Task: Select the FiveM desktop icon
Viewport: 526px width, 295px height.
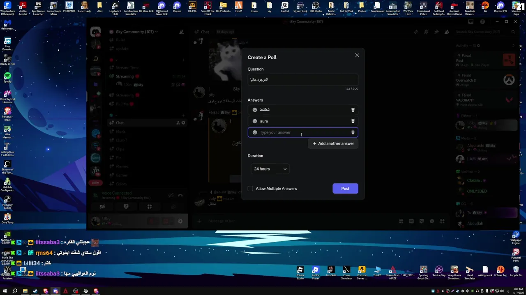Action: pos(239,7)
